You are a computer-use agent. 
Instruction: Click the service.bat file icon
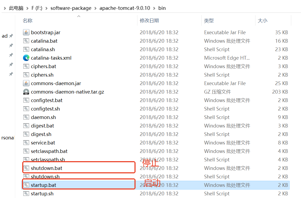click(26, 143)
